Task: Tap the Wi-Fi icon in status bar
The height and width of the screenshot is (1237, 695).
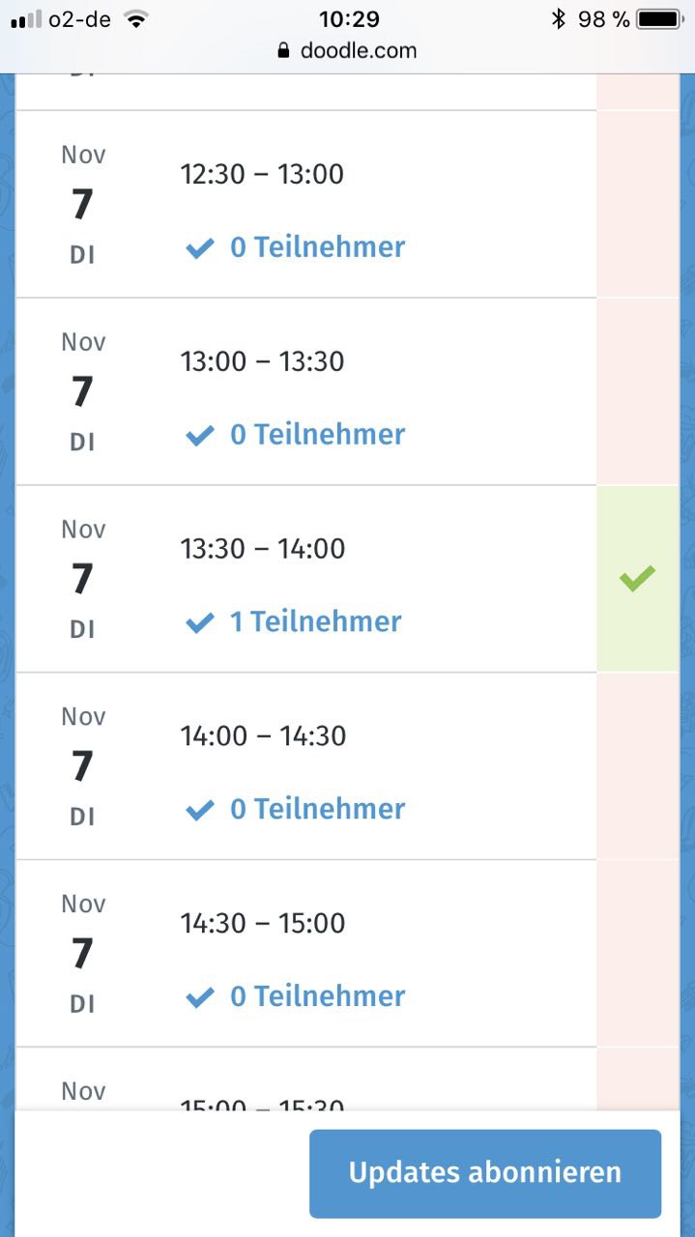Action: point(136,19)
